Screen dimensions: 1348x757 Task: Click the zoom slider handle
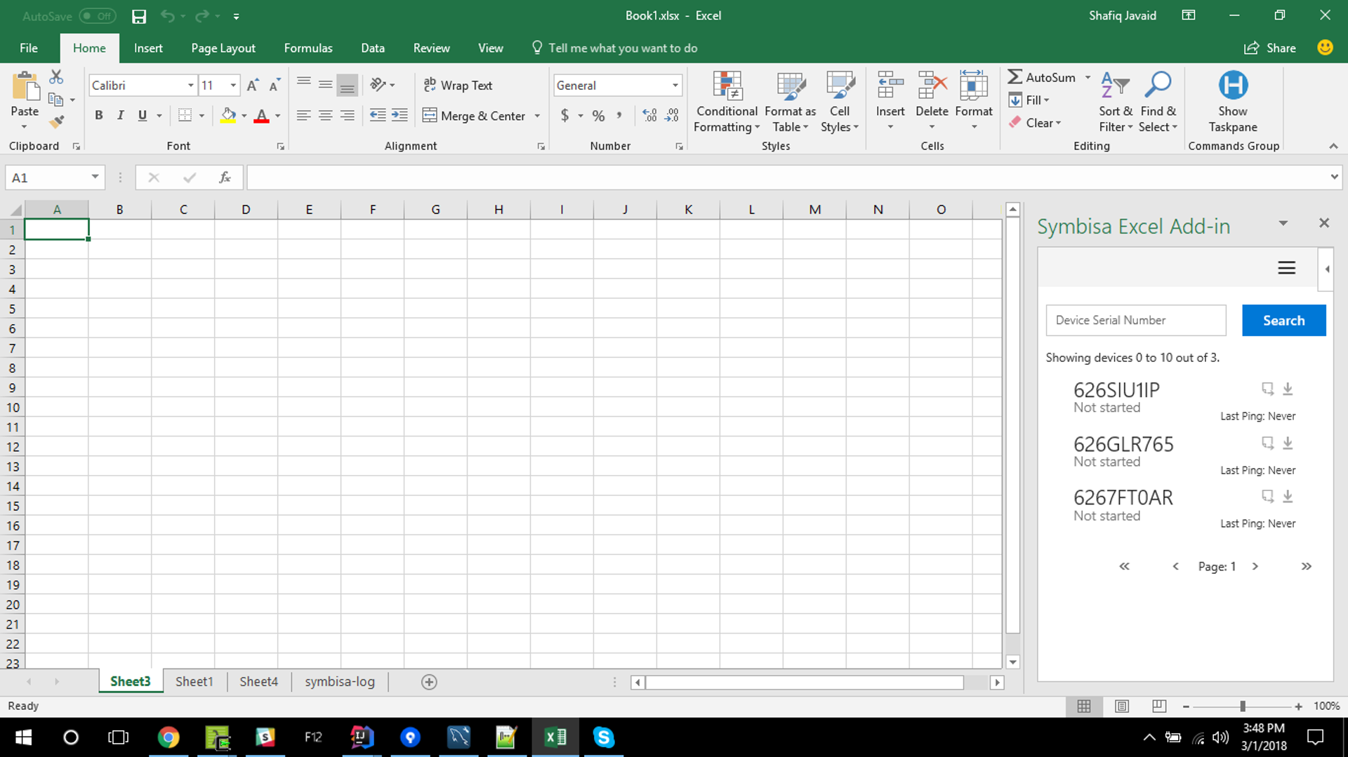click(x=1242, y=706)
